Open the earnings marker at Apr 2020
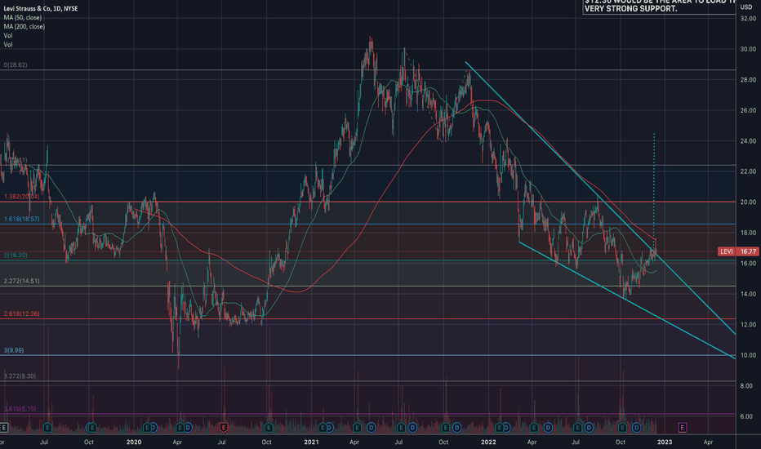This screenshot has height=449, width=761. 180,428
